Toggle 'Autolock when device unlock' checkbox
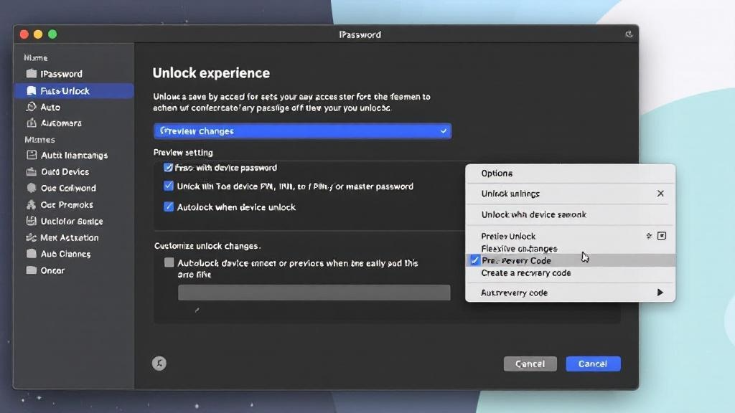The width and height of the screenshot is (735, 413). click(168, 207)
